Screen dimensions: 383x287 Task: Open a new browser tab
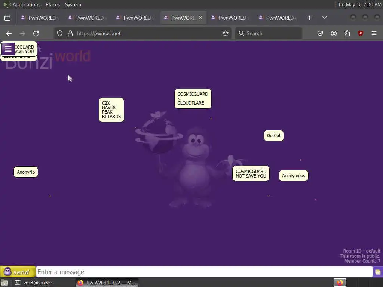(x=309, y=18)
